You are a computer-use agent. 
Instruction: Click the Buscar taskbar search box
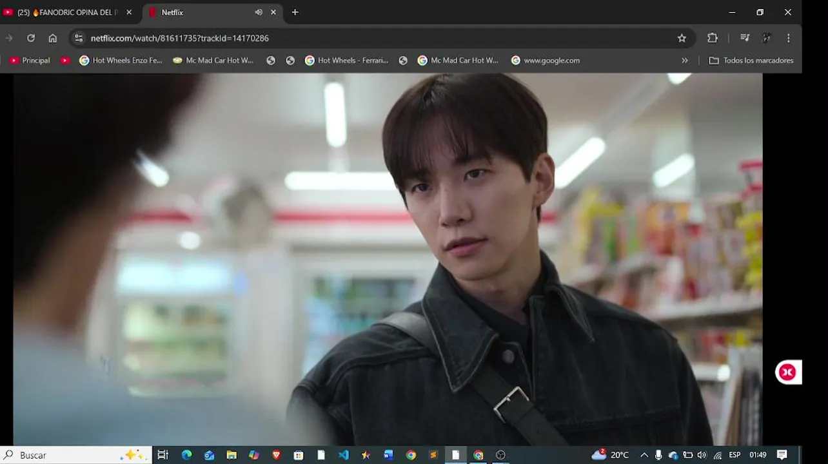coord(76,455)
